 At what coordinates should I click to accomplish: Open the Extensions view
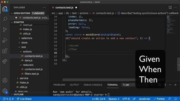pos(5,51)
